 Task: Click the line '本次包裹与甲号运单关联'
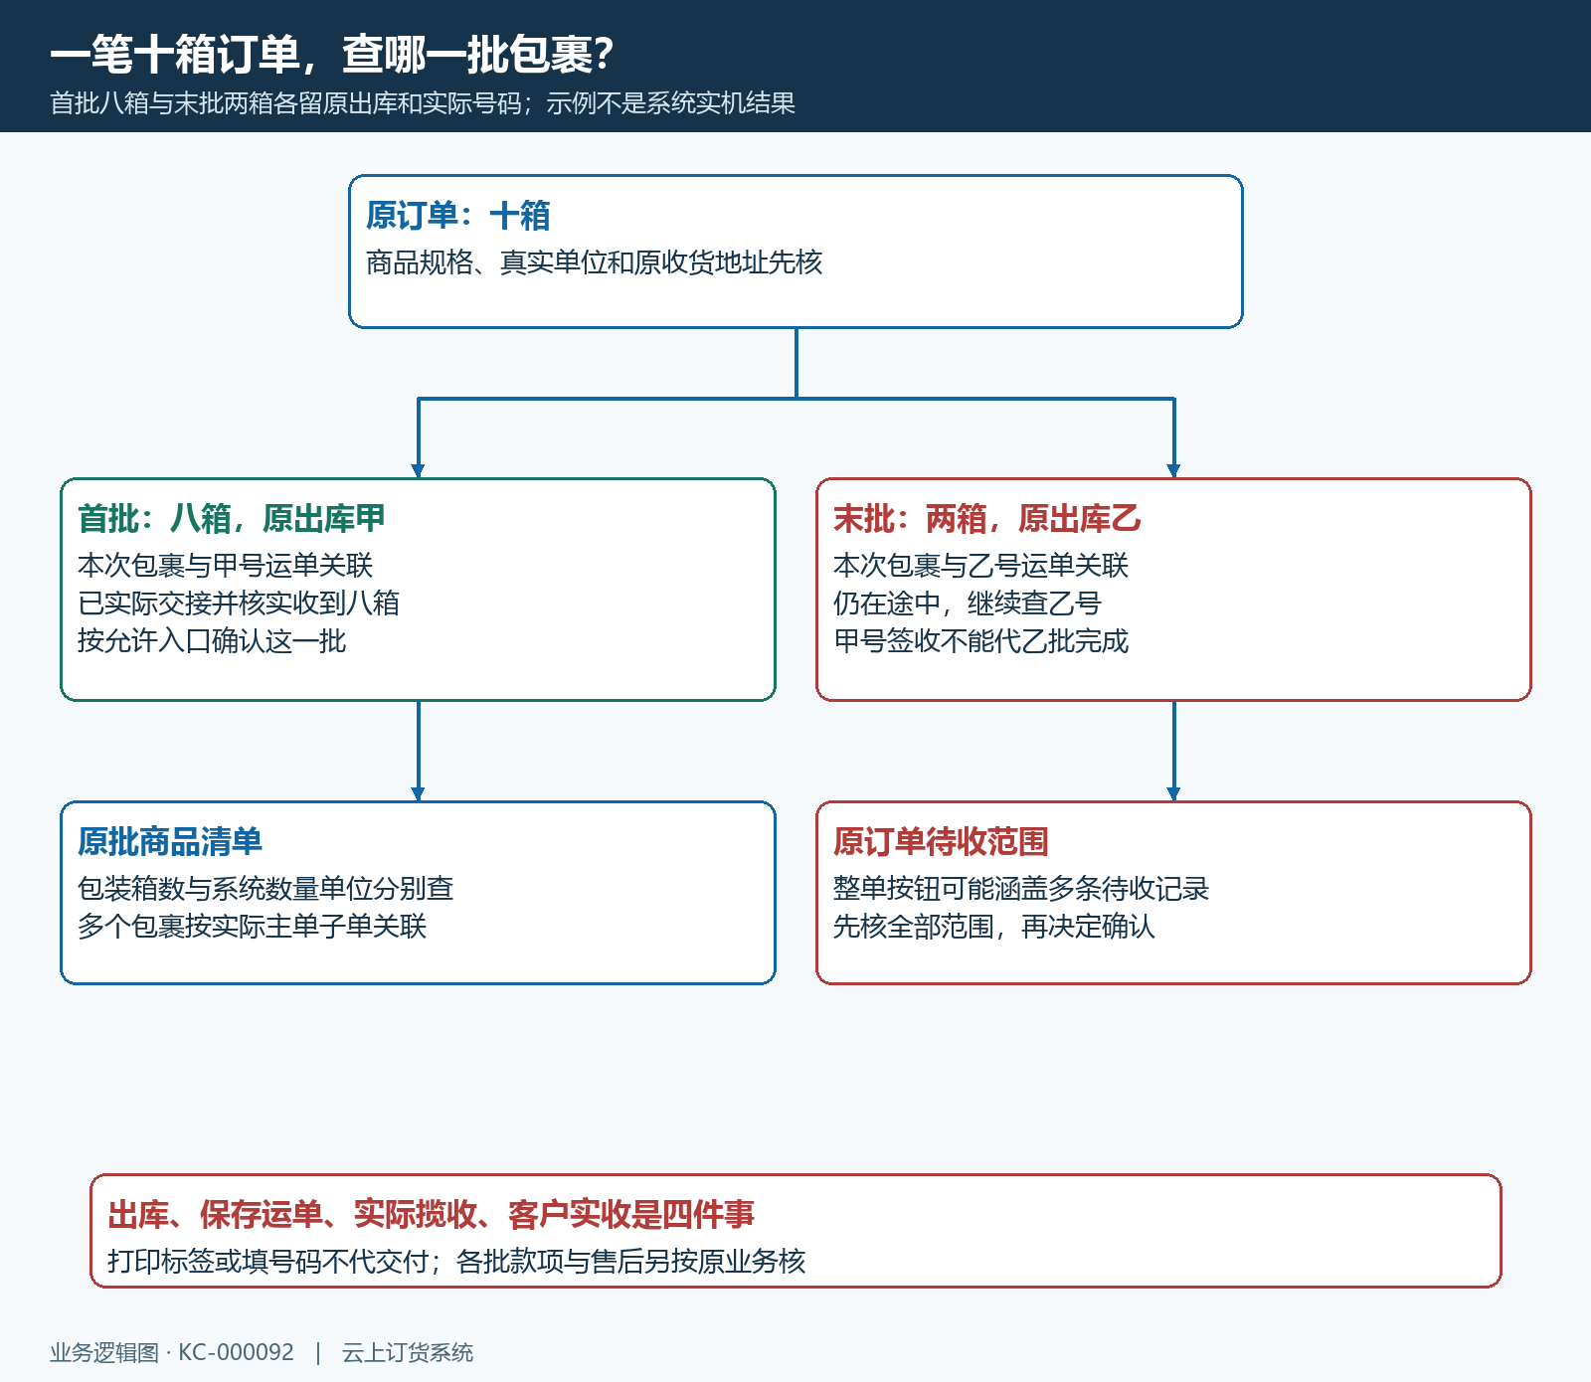226,566
